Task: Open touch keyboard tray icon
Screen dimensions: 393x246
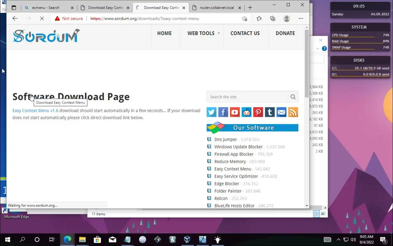Action: (x=328, y=240)
